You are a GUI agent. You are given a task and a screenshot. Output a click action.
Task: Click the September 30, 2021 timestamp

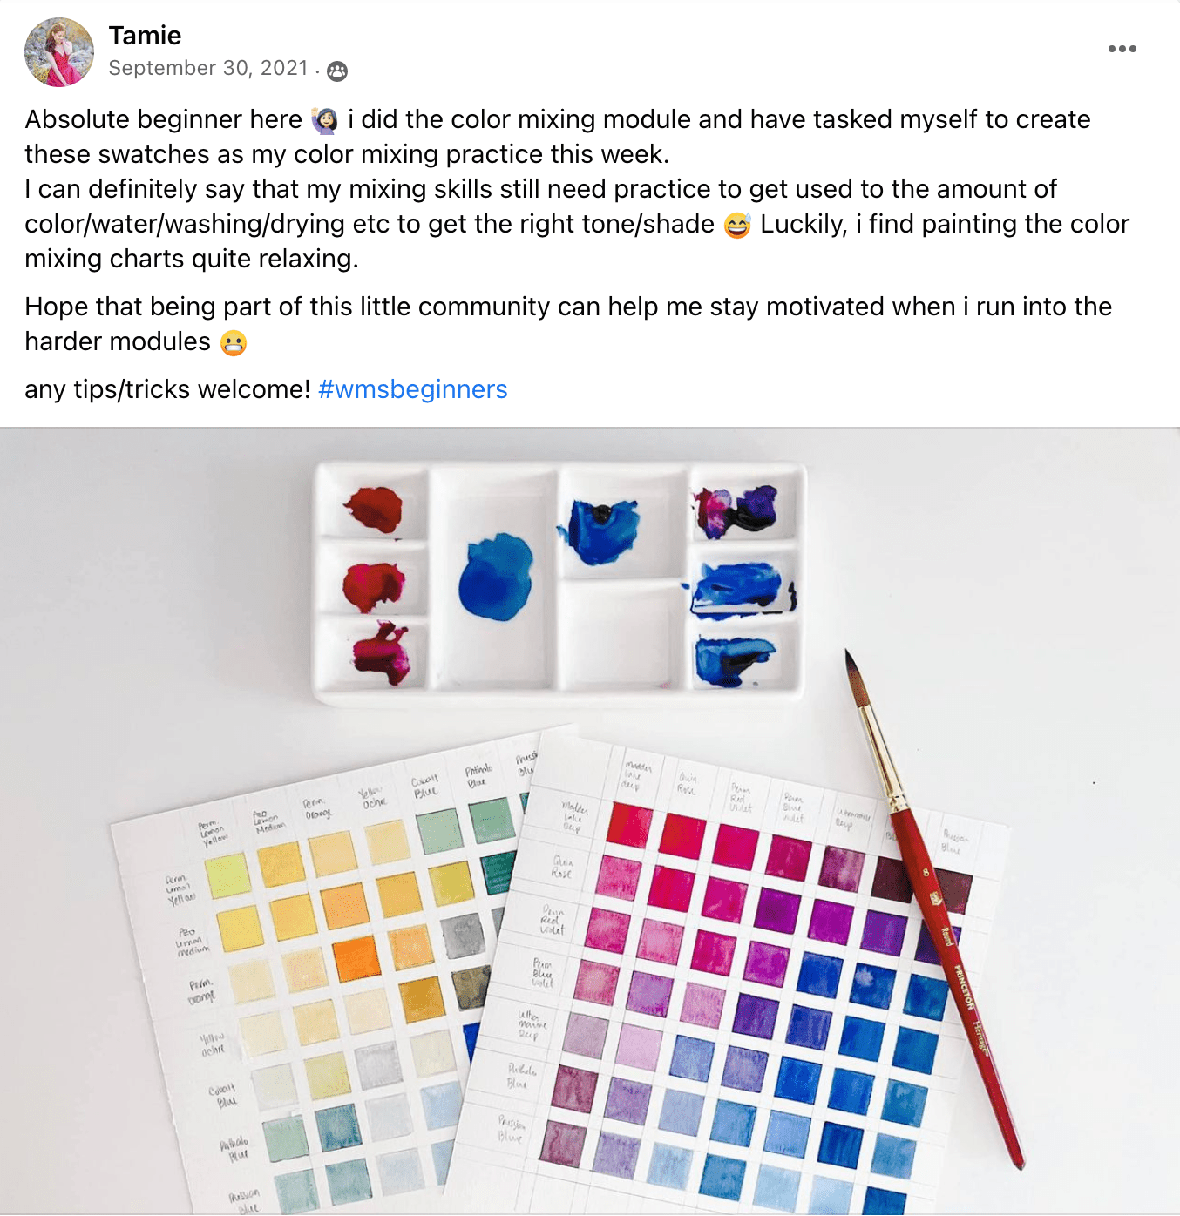(x=208, y=68)
